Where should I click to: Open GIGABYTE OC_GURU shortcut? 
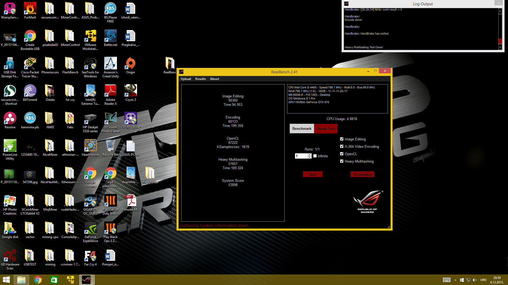pyautogui.click(x=90, y=205)
